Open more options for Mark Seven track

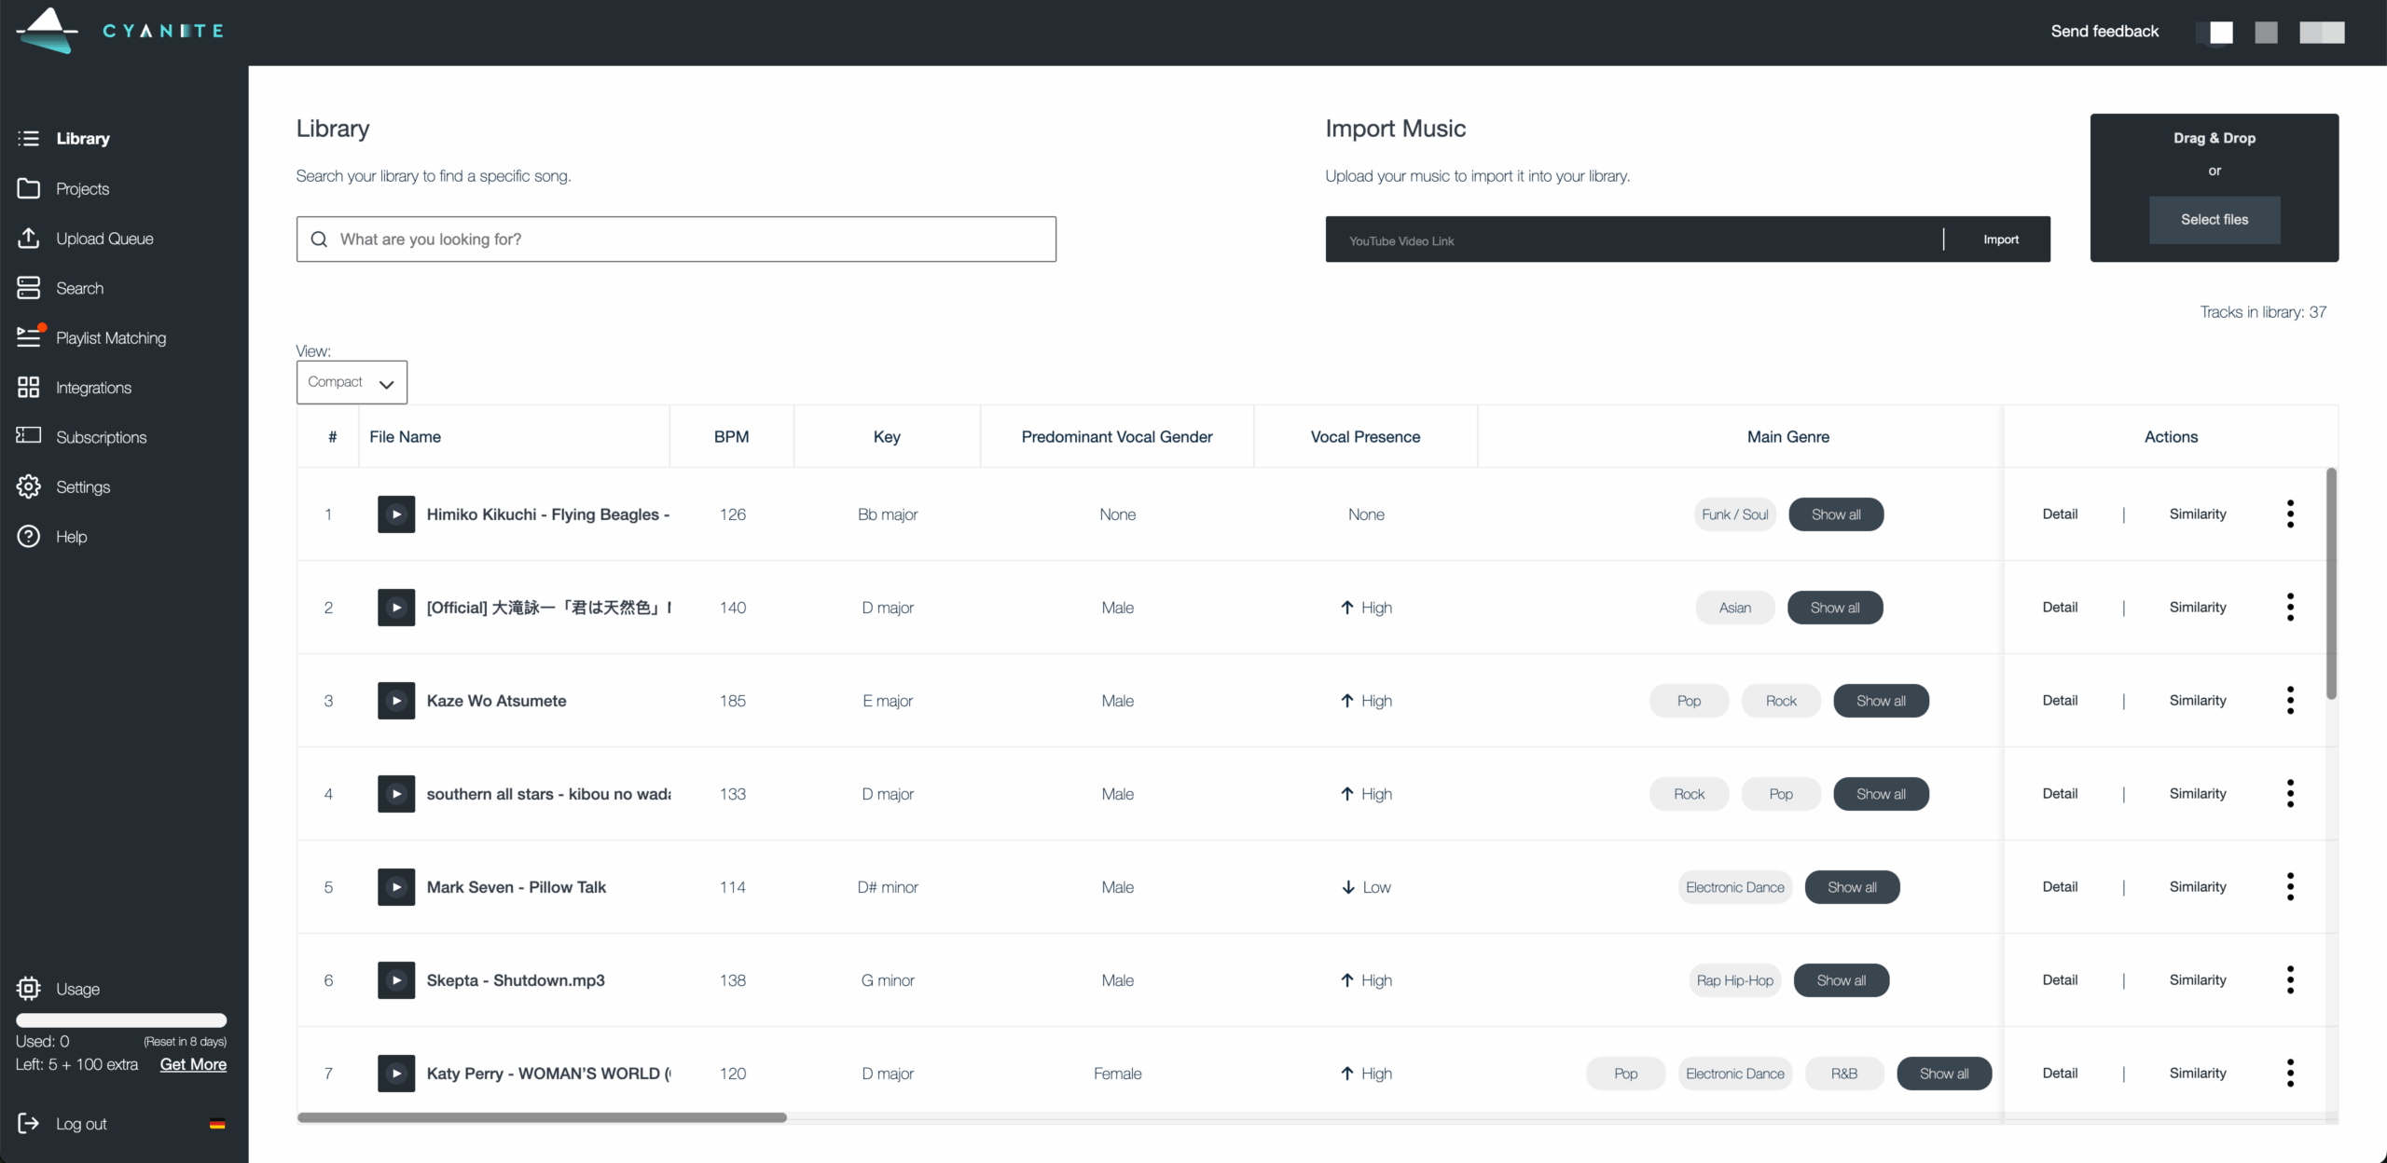pos(2290,887)
